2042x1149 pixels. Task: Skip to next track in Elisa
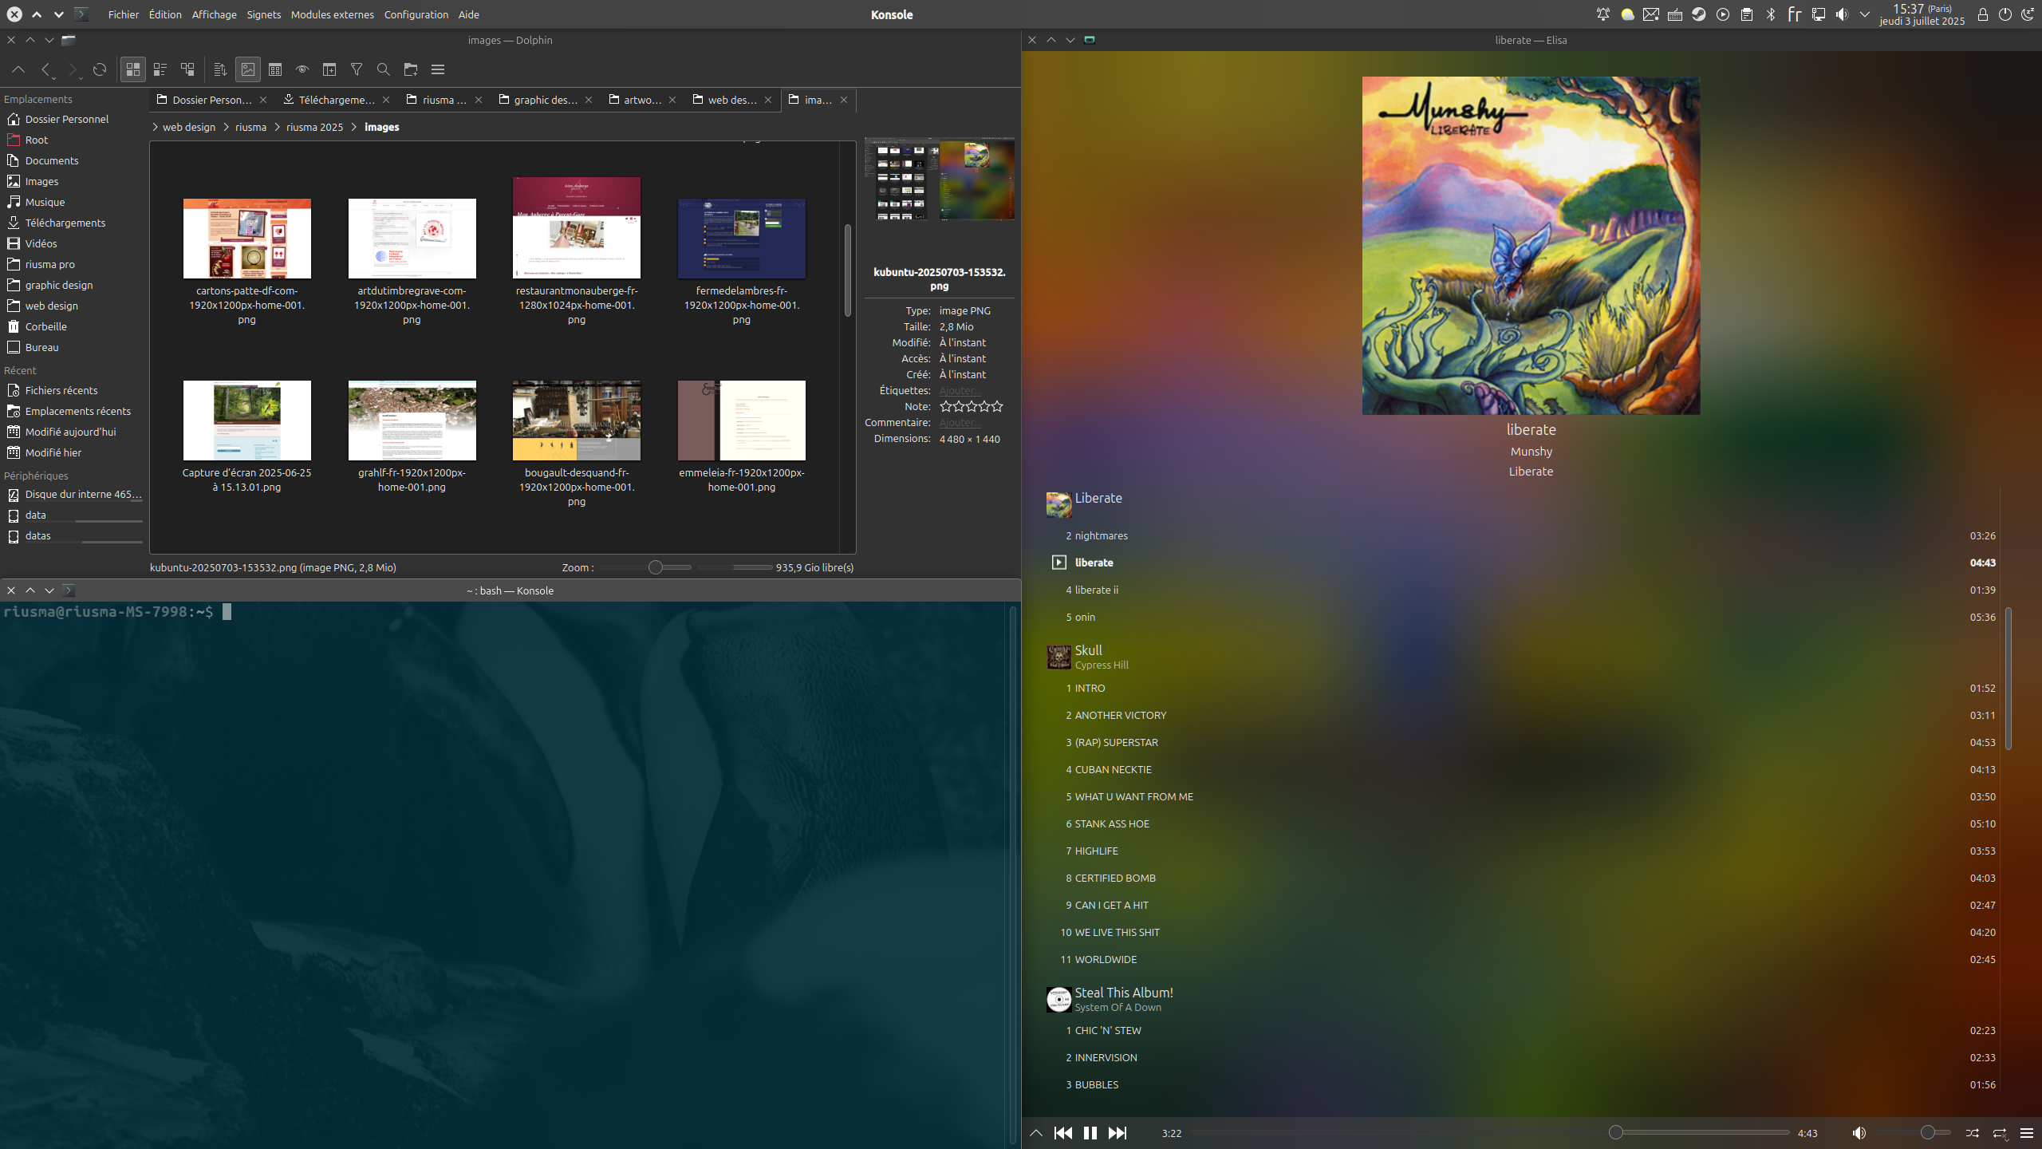(1118, 1133)
